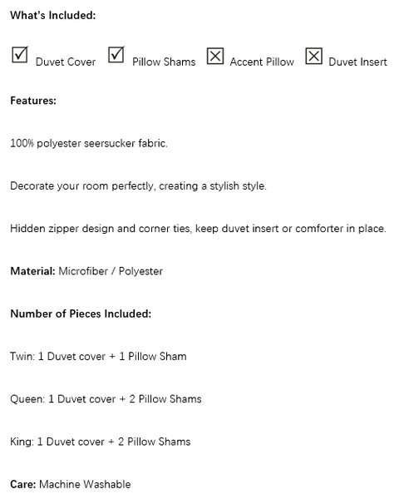Click the 'Machine Washable' care text

[85, 484]
